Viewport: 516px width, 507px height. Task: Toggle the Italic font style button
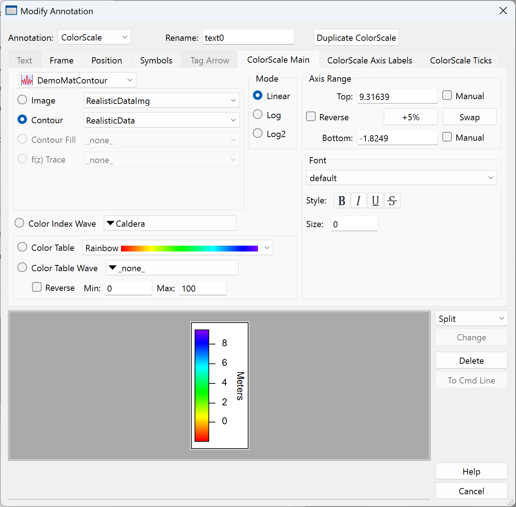pos(359,201)
